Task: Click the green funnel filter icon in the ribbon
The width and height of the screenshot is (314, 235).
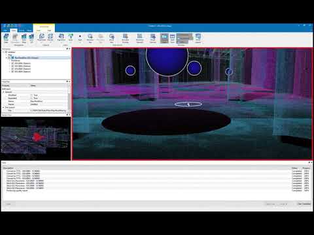Action: [x=71, y=38]
